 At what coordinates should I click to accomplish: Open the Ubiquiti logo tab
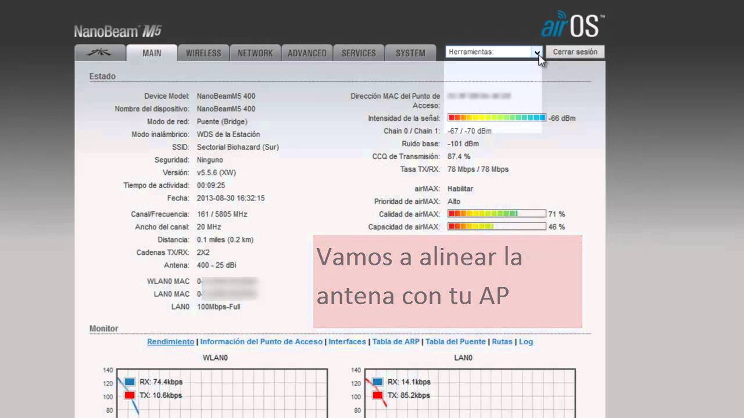pyautogui.click(x=100, y=53)
